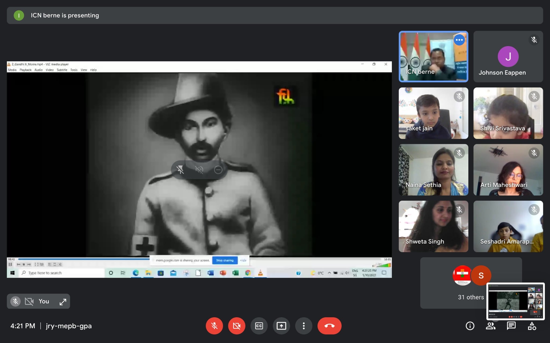
Task: Open more options three-dot menu
Action: coord(303,326)
